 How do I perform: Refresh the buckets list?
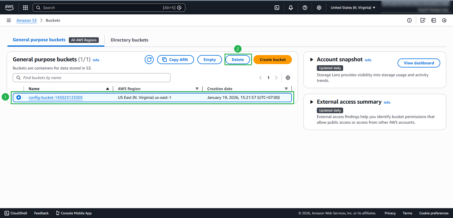point(149,60)
